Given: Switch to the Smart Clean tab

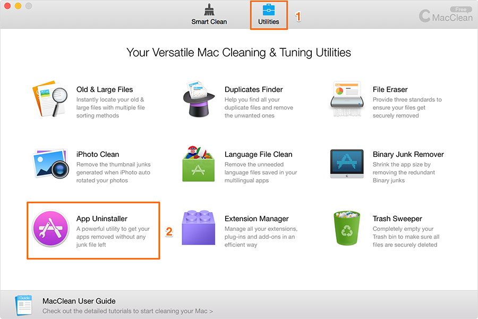Looking at the screenshot, I should click(x=209, y=14).
